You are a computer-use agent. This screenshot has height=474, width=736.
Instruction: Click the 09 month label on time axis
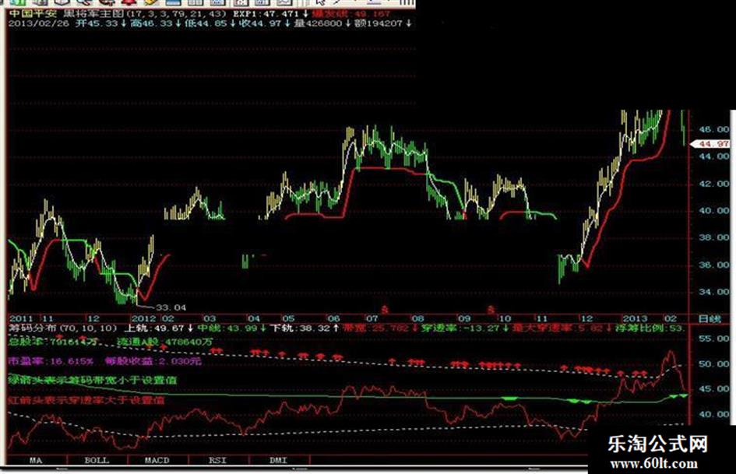point(464,318)
